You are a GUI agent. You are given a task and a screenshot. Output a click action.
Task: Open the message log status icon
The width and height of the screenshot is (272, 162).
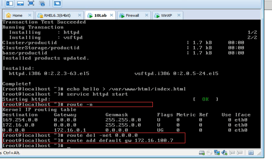(251, 153)
